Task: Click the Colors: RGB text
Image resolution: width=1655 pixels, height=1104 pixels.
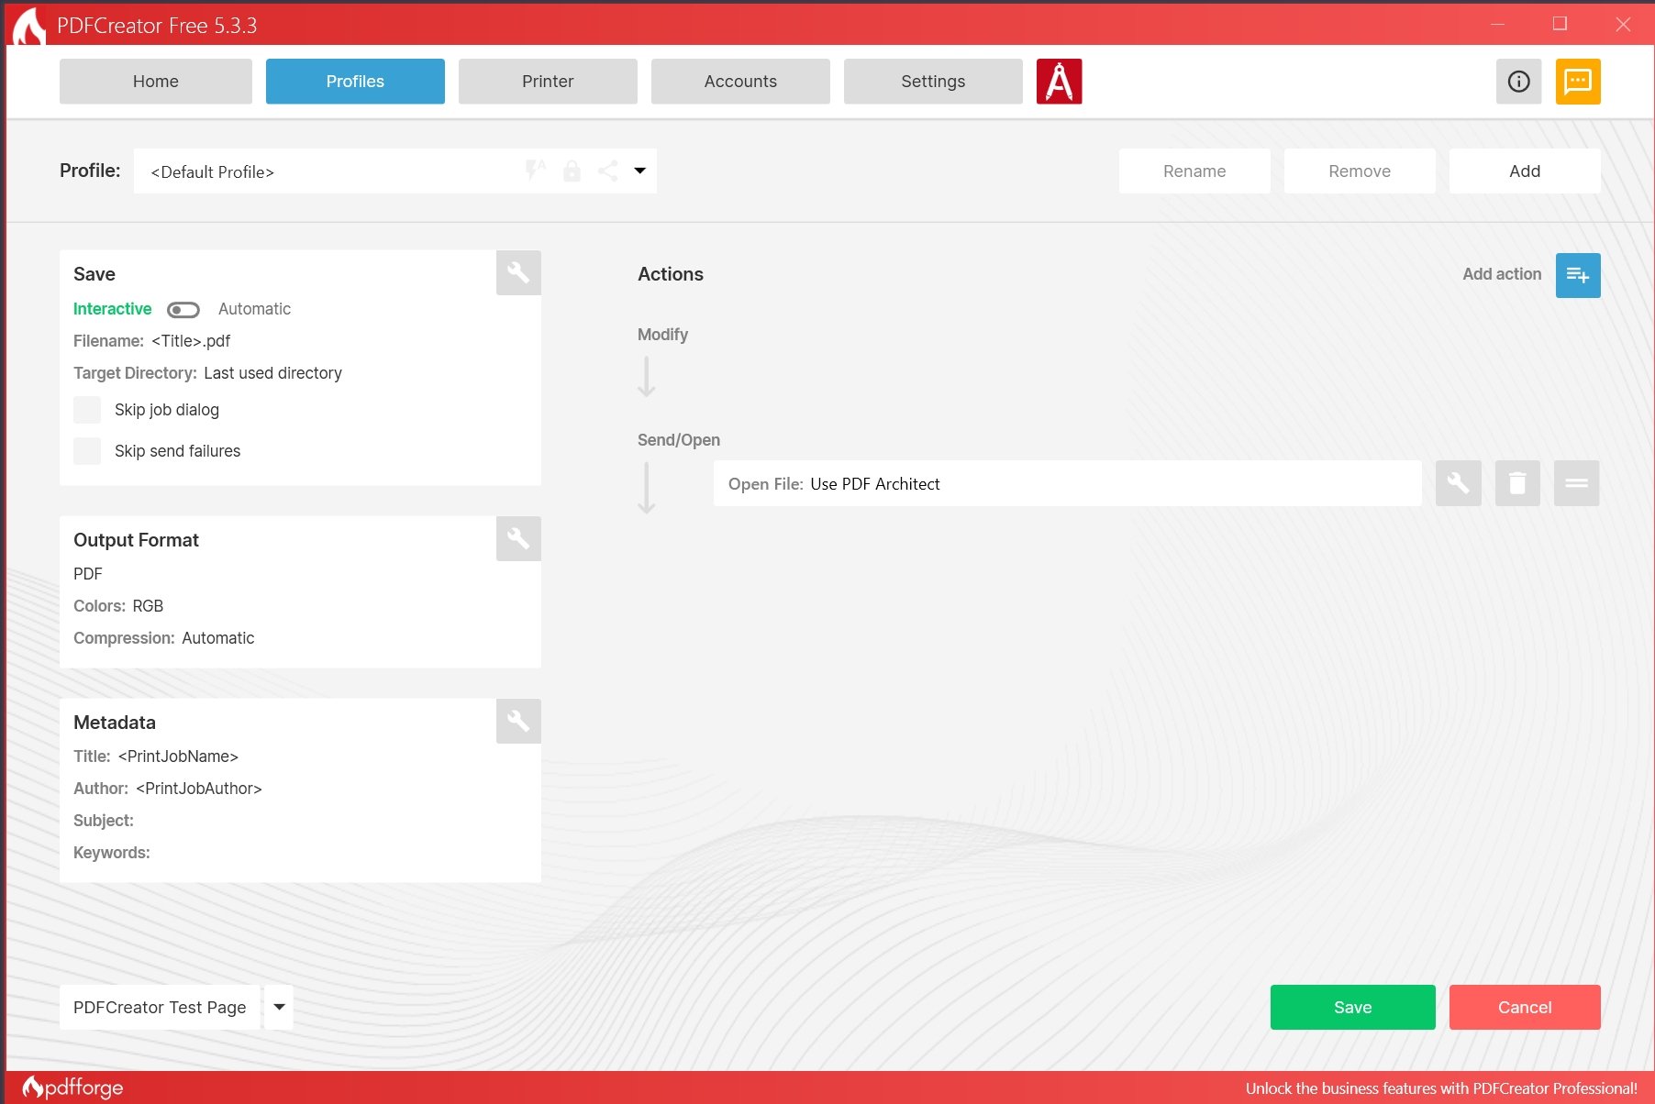Action: (118, 606)
